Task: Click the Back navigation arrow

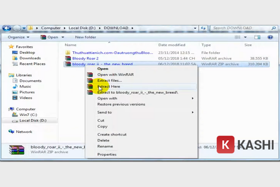Action: [x=8, y=28]
